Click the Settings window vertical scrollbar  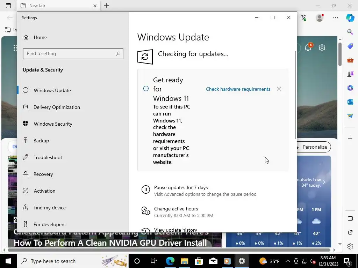point(296,95)
